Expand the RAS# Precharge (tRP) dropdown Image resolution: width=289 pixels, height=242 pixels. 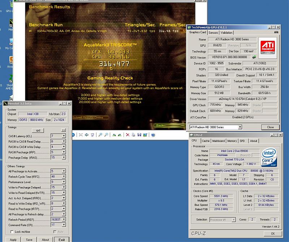[64, 152]
